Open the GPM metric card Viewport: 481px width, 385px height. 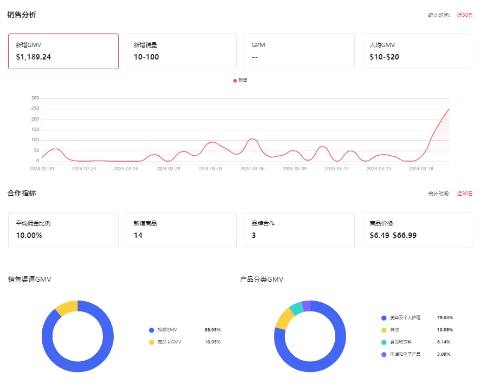[x=299, y=51]
